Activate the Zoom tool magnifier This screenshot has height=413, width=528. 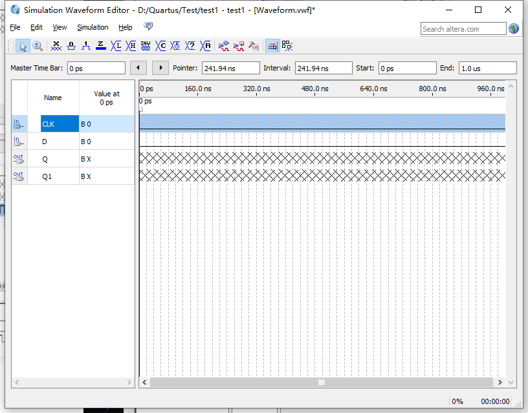tap(38, 46)
